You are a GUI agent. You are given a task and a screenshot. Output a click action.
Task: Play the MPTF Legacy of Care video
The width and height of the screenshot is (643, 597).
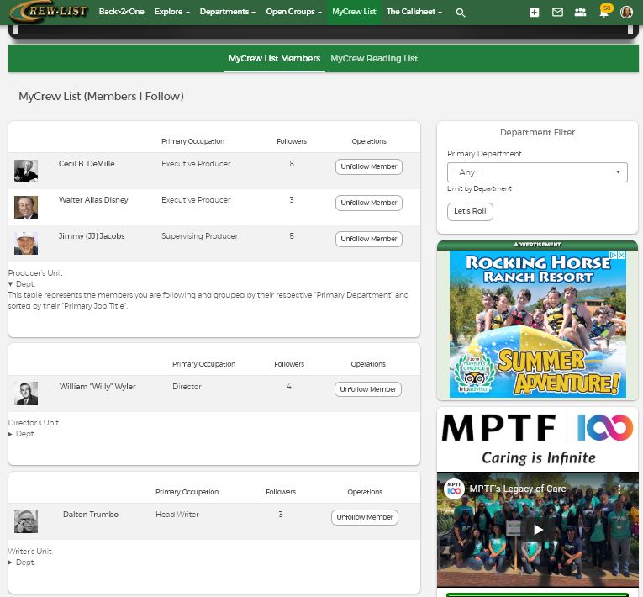point(537,529)
